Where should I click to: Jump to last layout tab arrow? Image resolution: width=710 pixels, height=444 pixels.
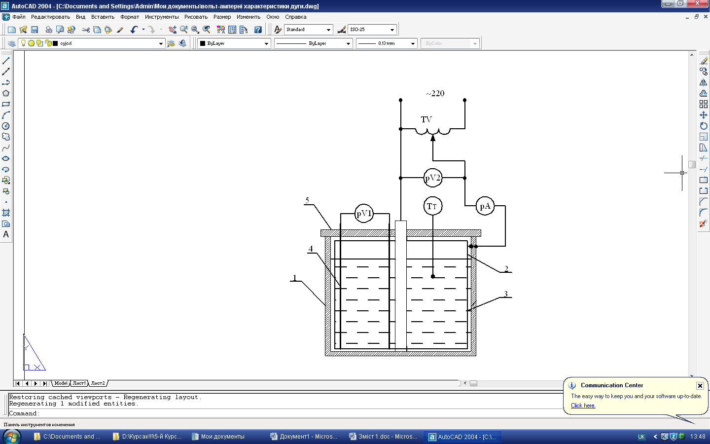[x=45, y=383]
